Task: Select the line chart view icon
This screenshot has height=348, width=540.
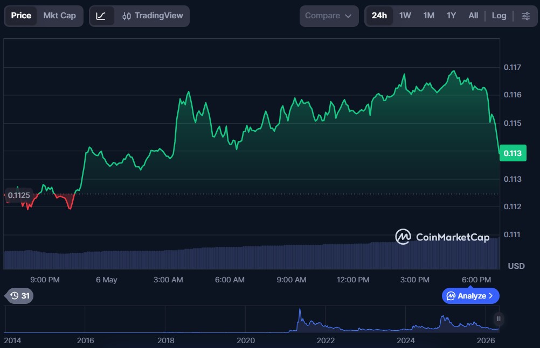Action: click(101, 16)
